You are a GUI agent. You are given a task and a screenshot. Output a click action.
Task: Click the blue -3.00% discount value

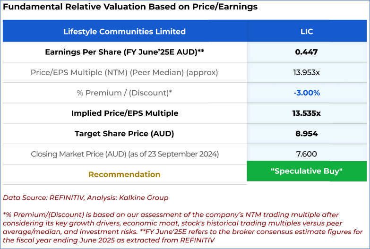coord(306,93)
